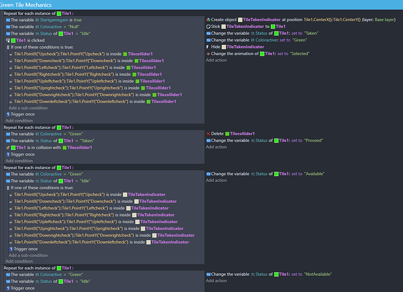The image size is (403, 292).
Task: Click the Hide TileTakenIndicator action icon
Action: click(208, 47)
